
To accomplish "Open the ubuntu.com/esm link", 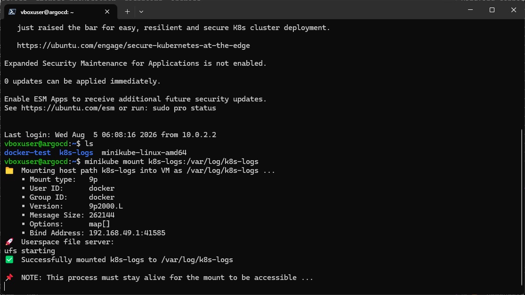I will coord(68,108).
